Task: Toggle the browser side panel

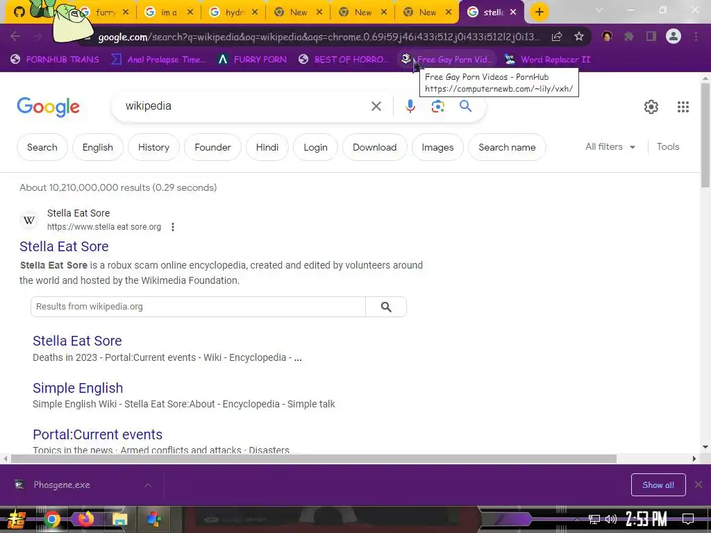Action: (651, 36)
